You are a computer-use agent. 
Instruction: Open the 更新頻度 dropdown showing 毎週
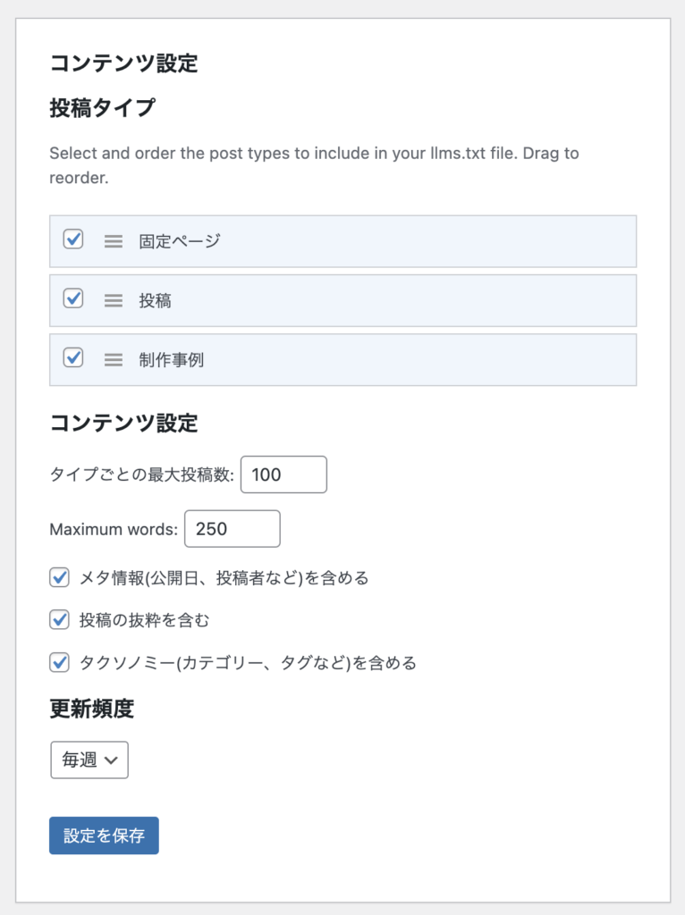pyautogui.click(x=89, y=760)
